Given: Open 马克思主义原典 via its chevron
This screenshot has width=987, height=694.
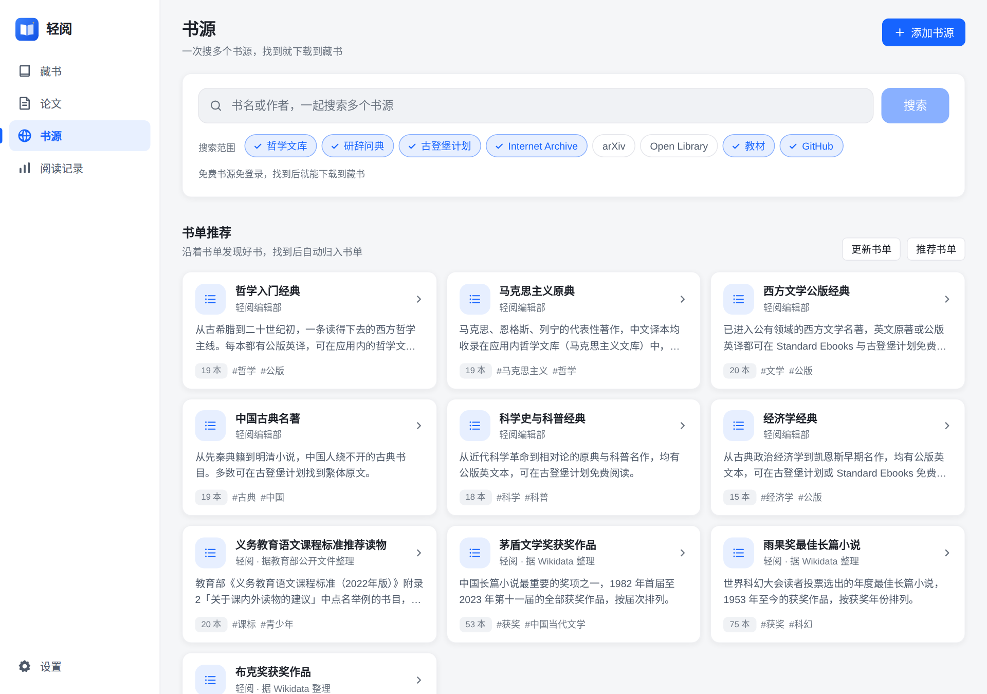Looking at the screenshot, I should point(683,299).
